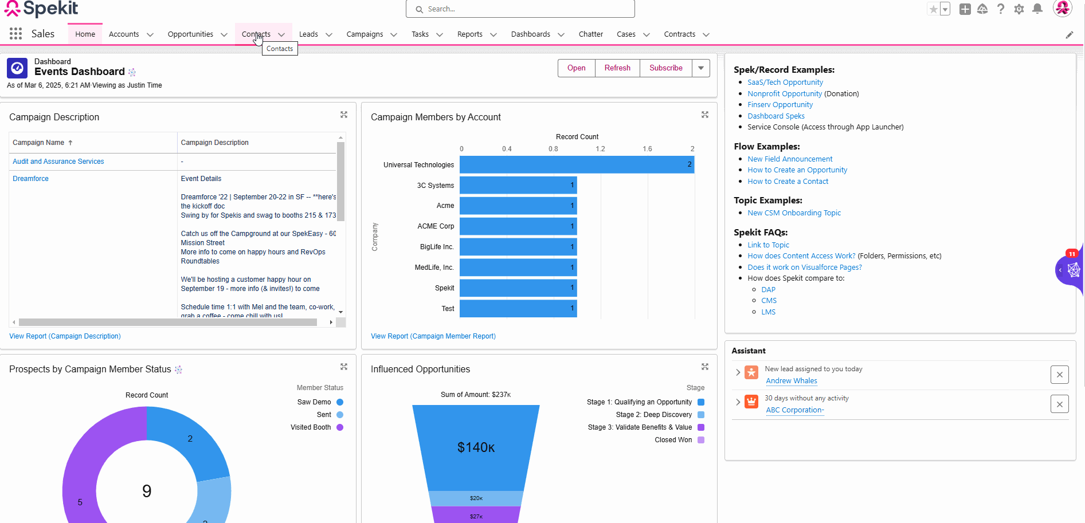Click in the global Search field
This screenshot has height=523, width=1085.
tap(520, 9)
